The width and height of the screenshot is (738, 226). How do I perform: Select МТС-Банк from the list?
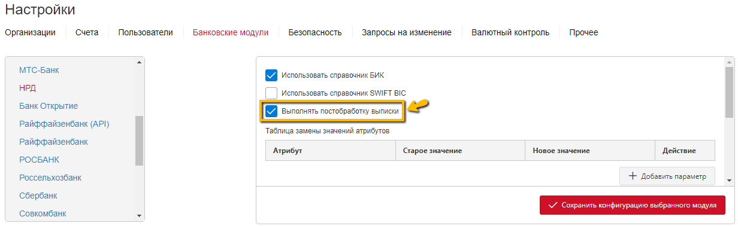click(39, 70)
